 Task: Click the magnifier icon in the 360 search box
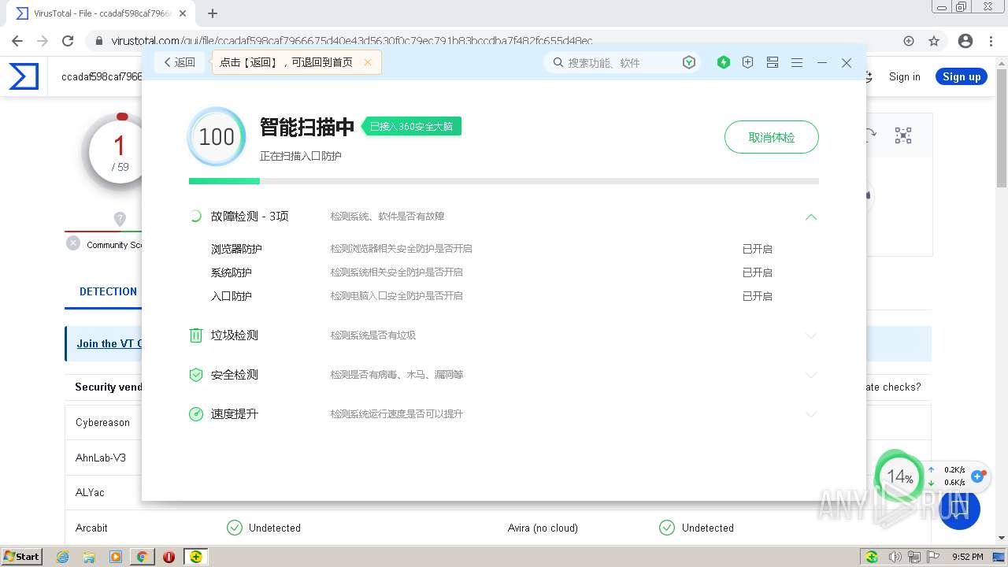[x=558, y=62]
